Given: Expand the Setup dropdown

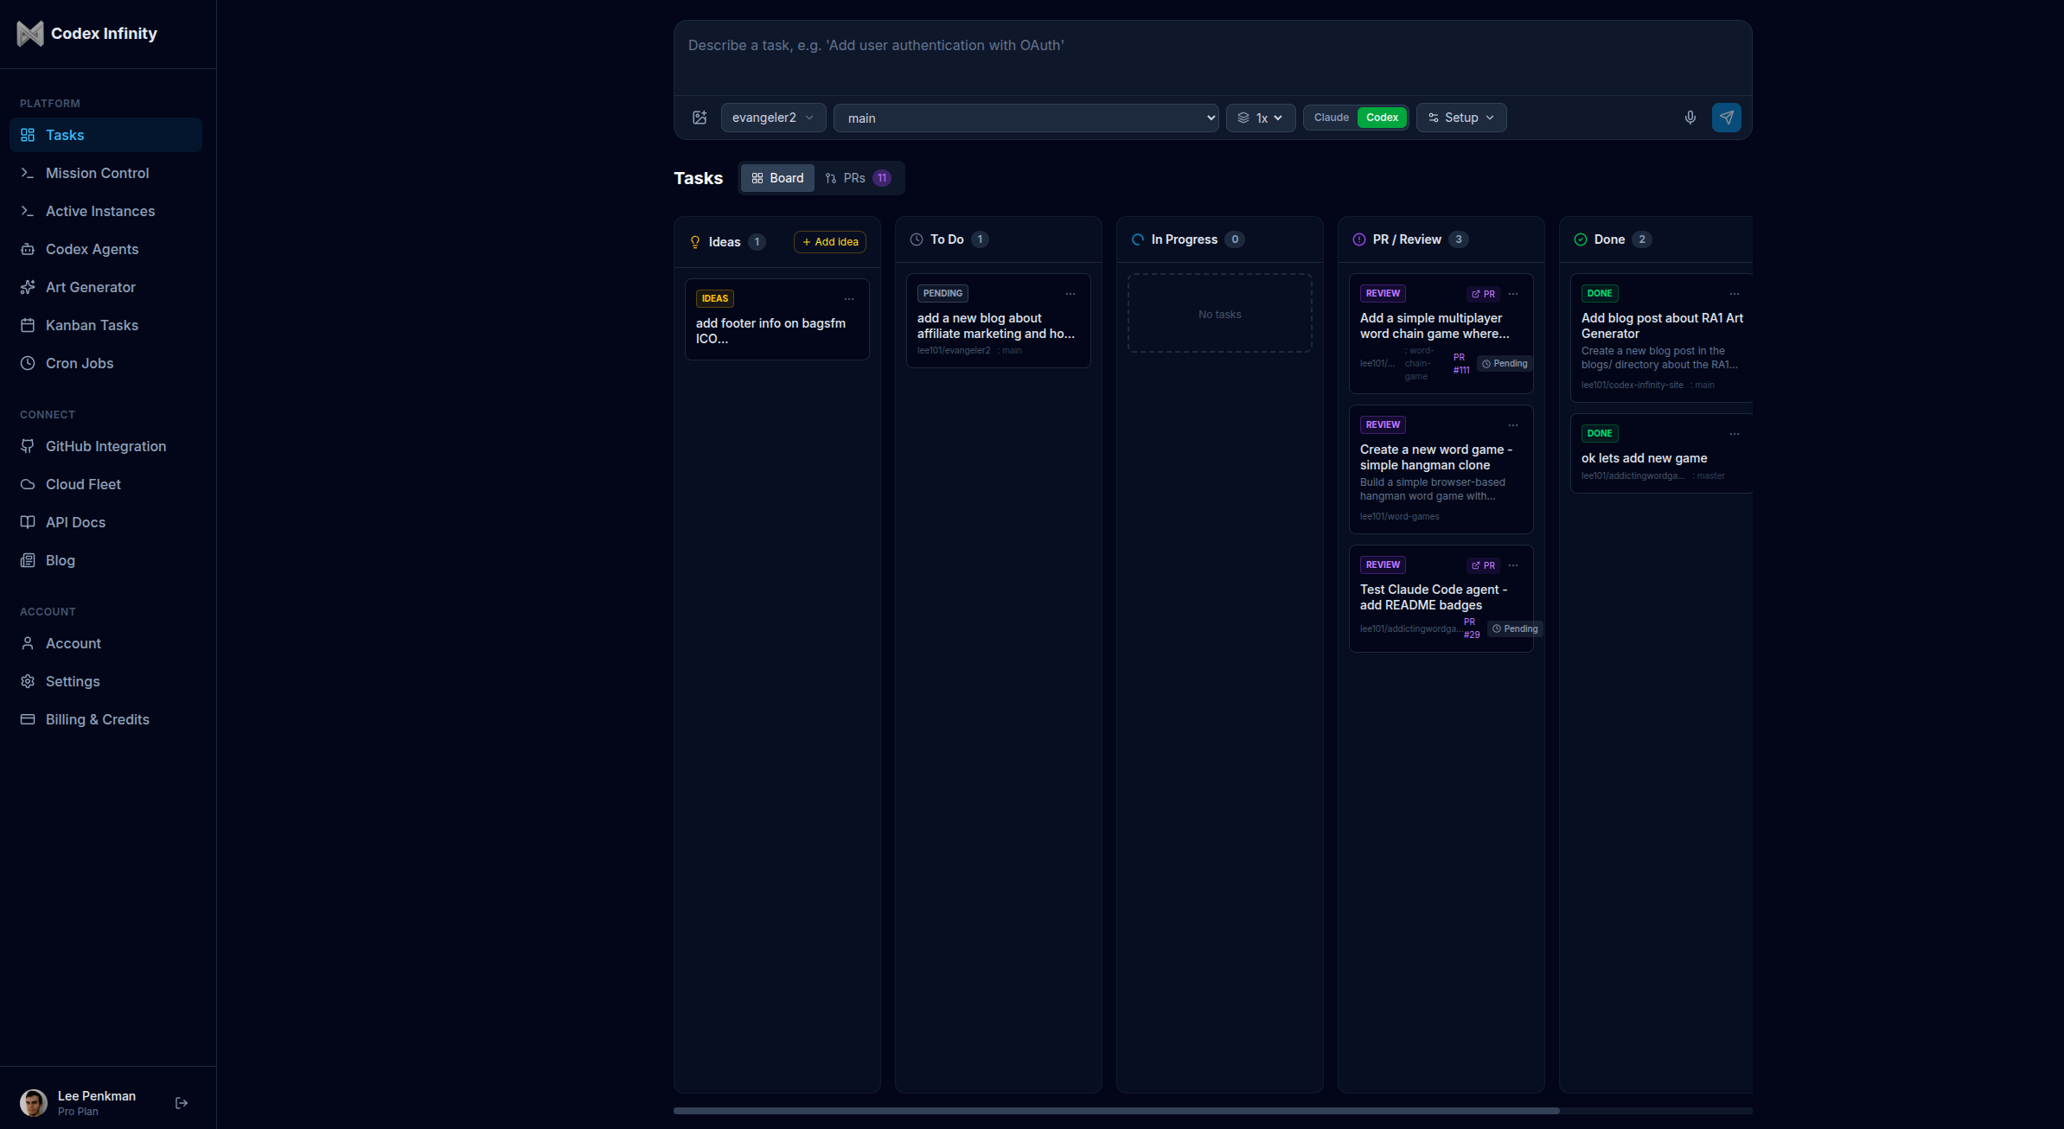Looking at the screenshot, I should point(1460,118).
